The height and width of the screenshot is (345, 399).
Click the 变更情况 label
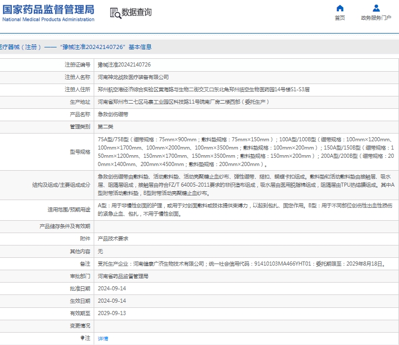click(x=80, y=325)
